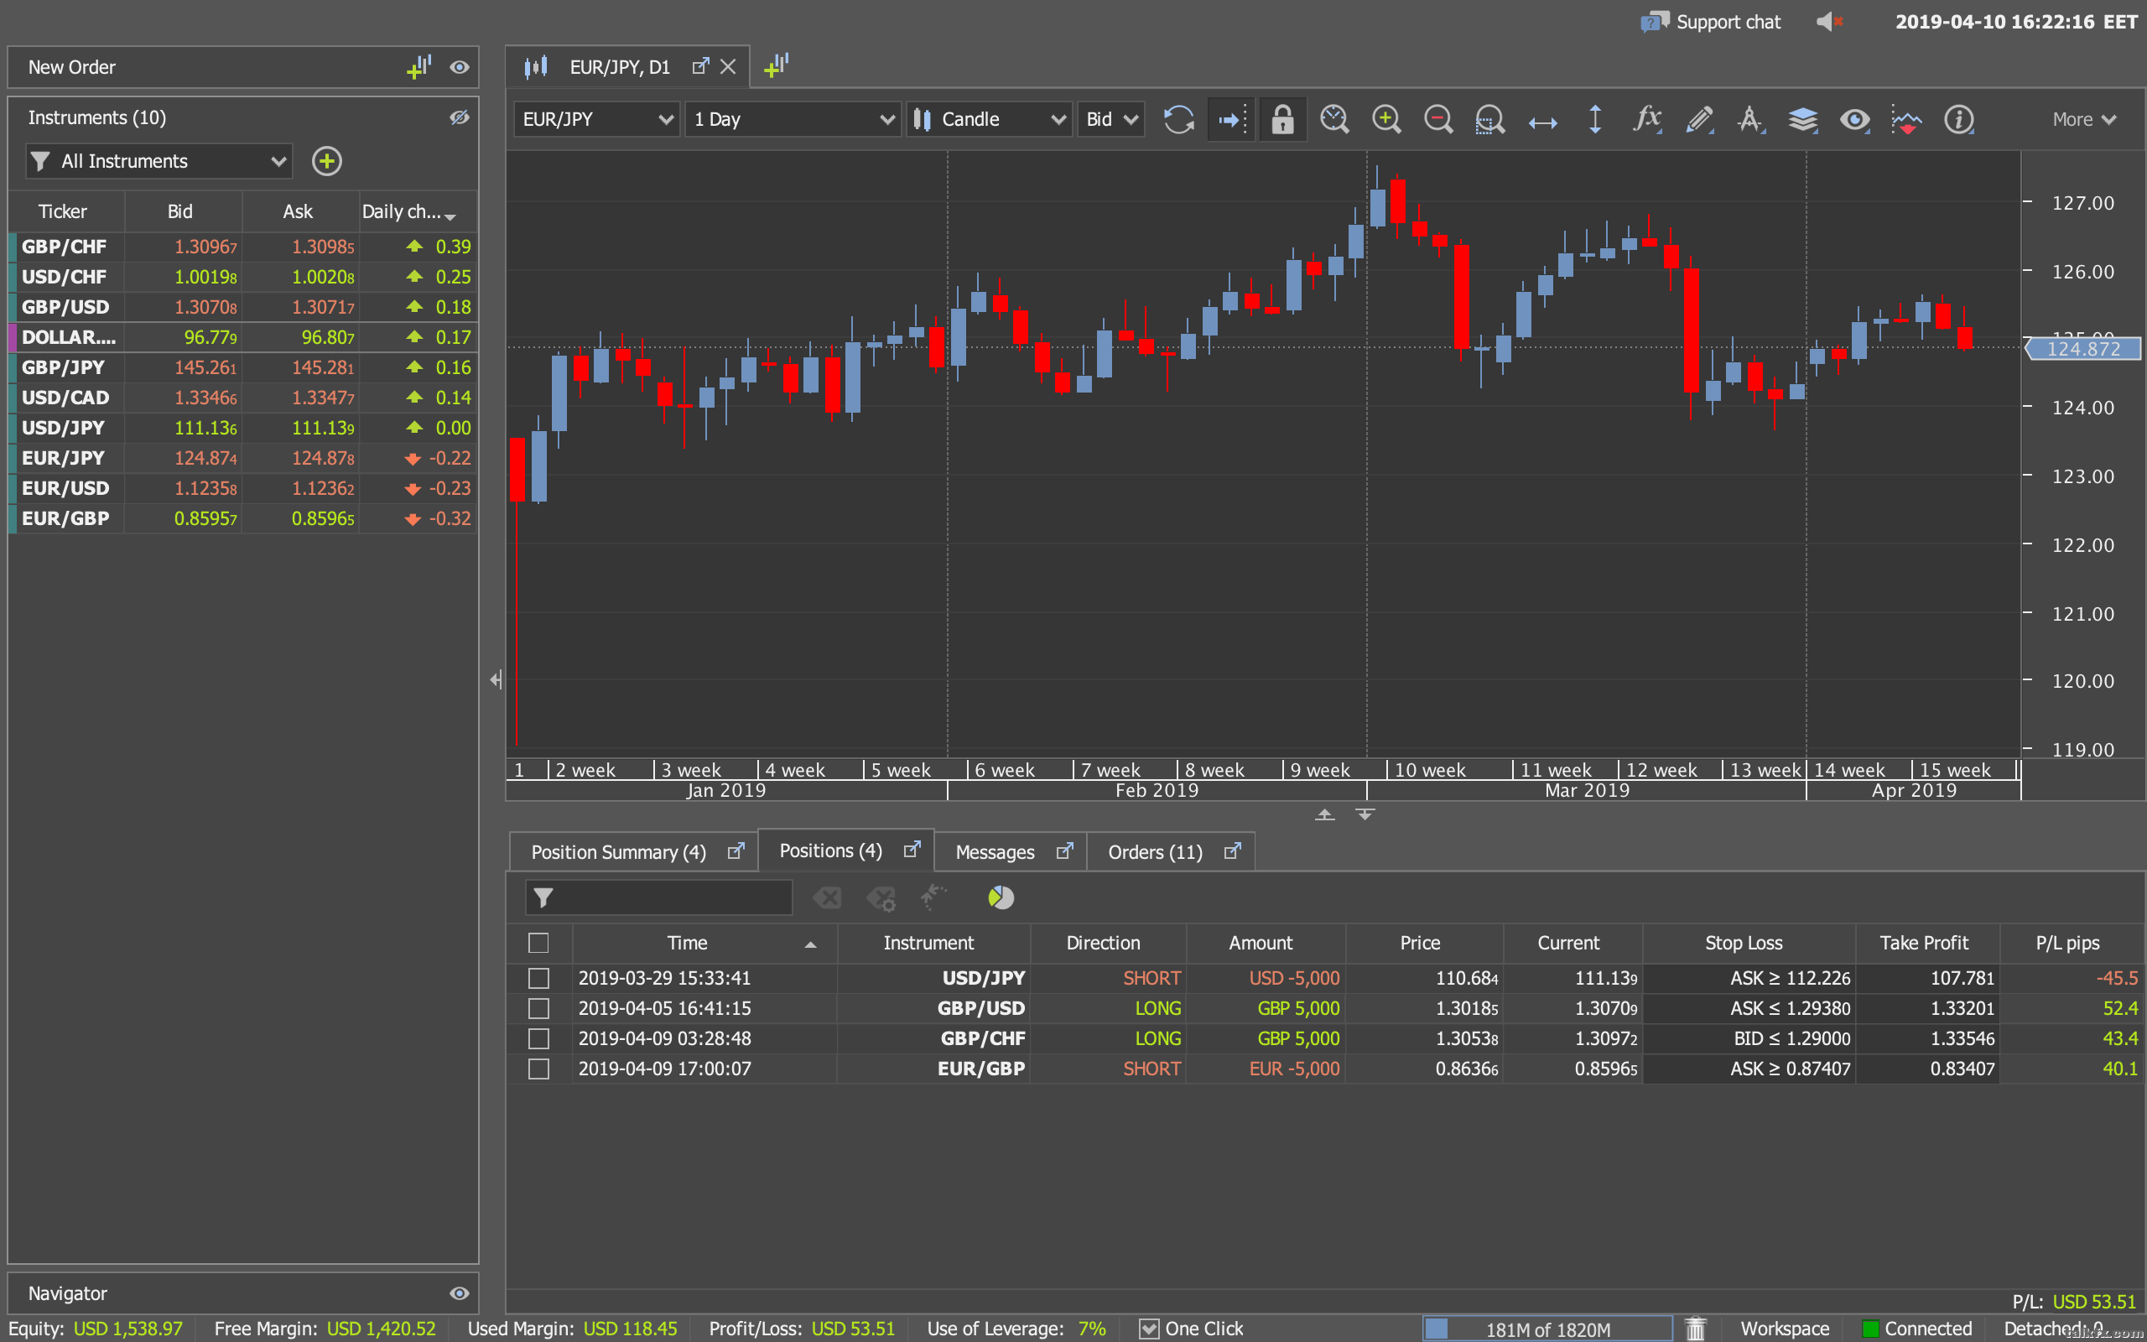2147x1342 pixels.
Task: Detach the EUR/JPY chart tab
Action: click(700, 66)
